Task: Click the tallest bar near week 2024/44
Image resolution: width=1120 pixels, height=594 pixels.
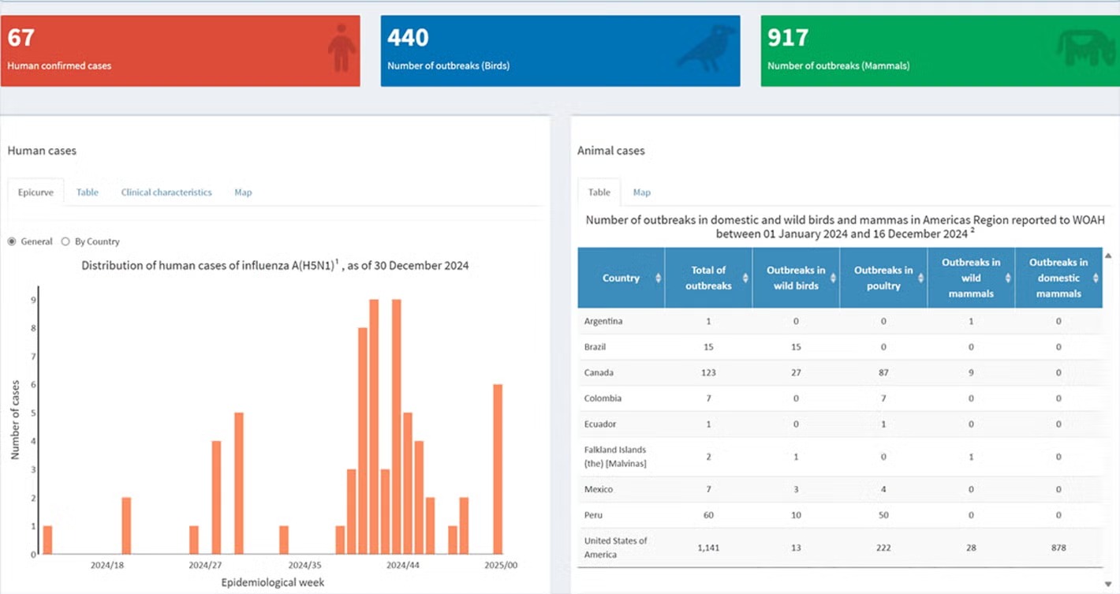Action: pos(396,426)
